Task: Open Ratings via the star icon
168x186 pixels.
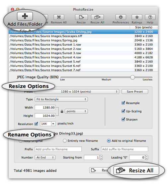Action: pos(137,17)
